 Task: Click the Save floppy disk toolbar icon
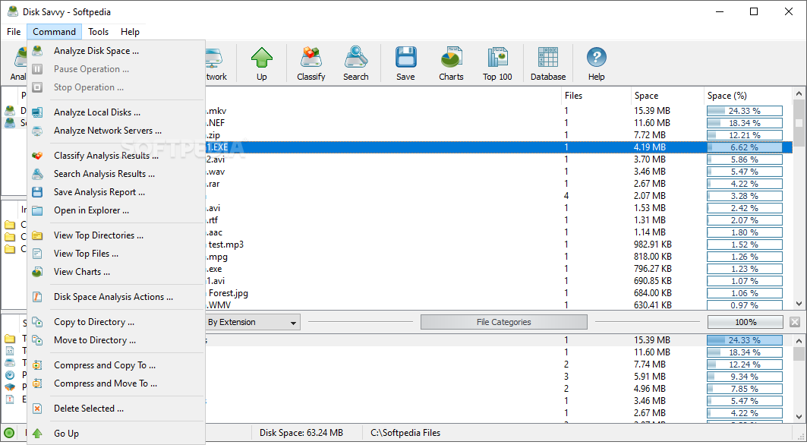click(405, 57)
